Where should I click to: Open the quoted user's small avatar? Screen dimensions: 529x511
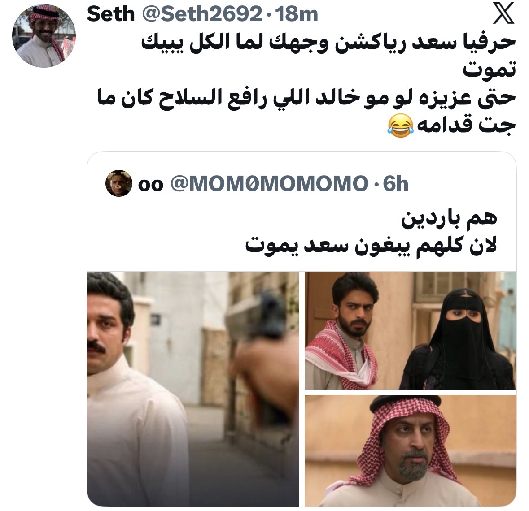click(118, 183)
